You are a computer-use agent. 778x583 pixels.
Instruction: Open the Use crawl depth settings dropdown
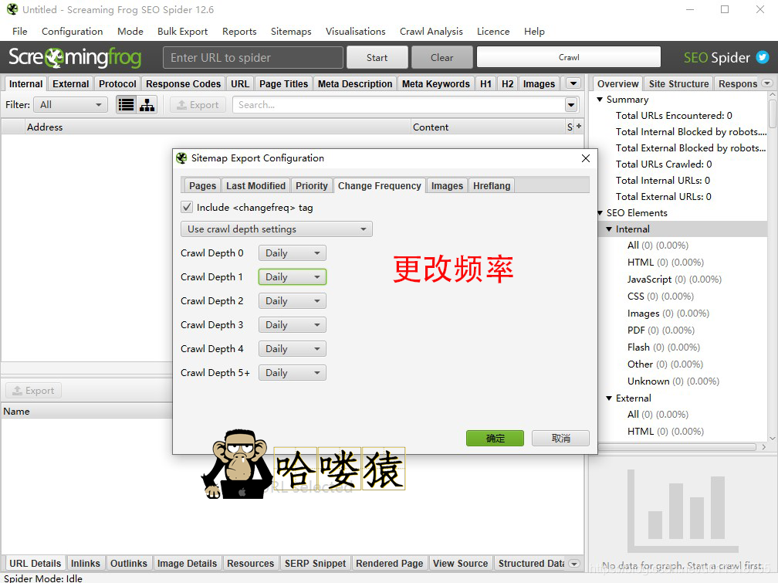click(x=276, y=229)
